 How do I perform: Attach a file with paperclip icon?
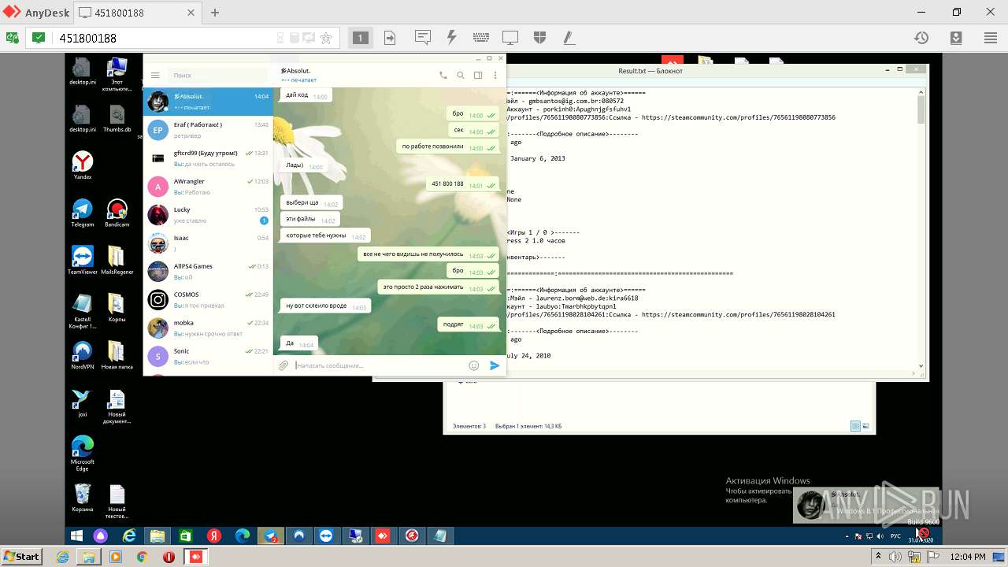click(283, 365)
